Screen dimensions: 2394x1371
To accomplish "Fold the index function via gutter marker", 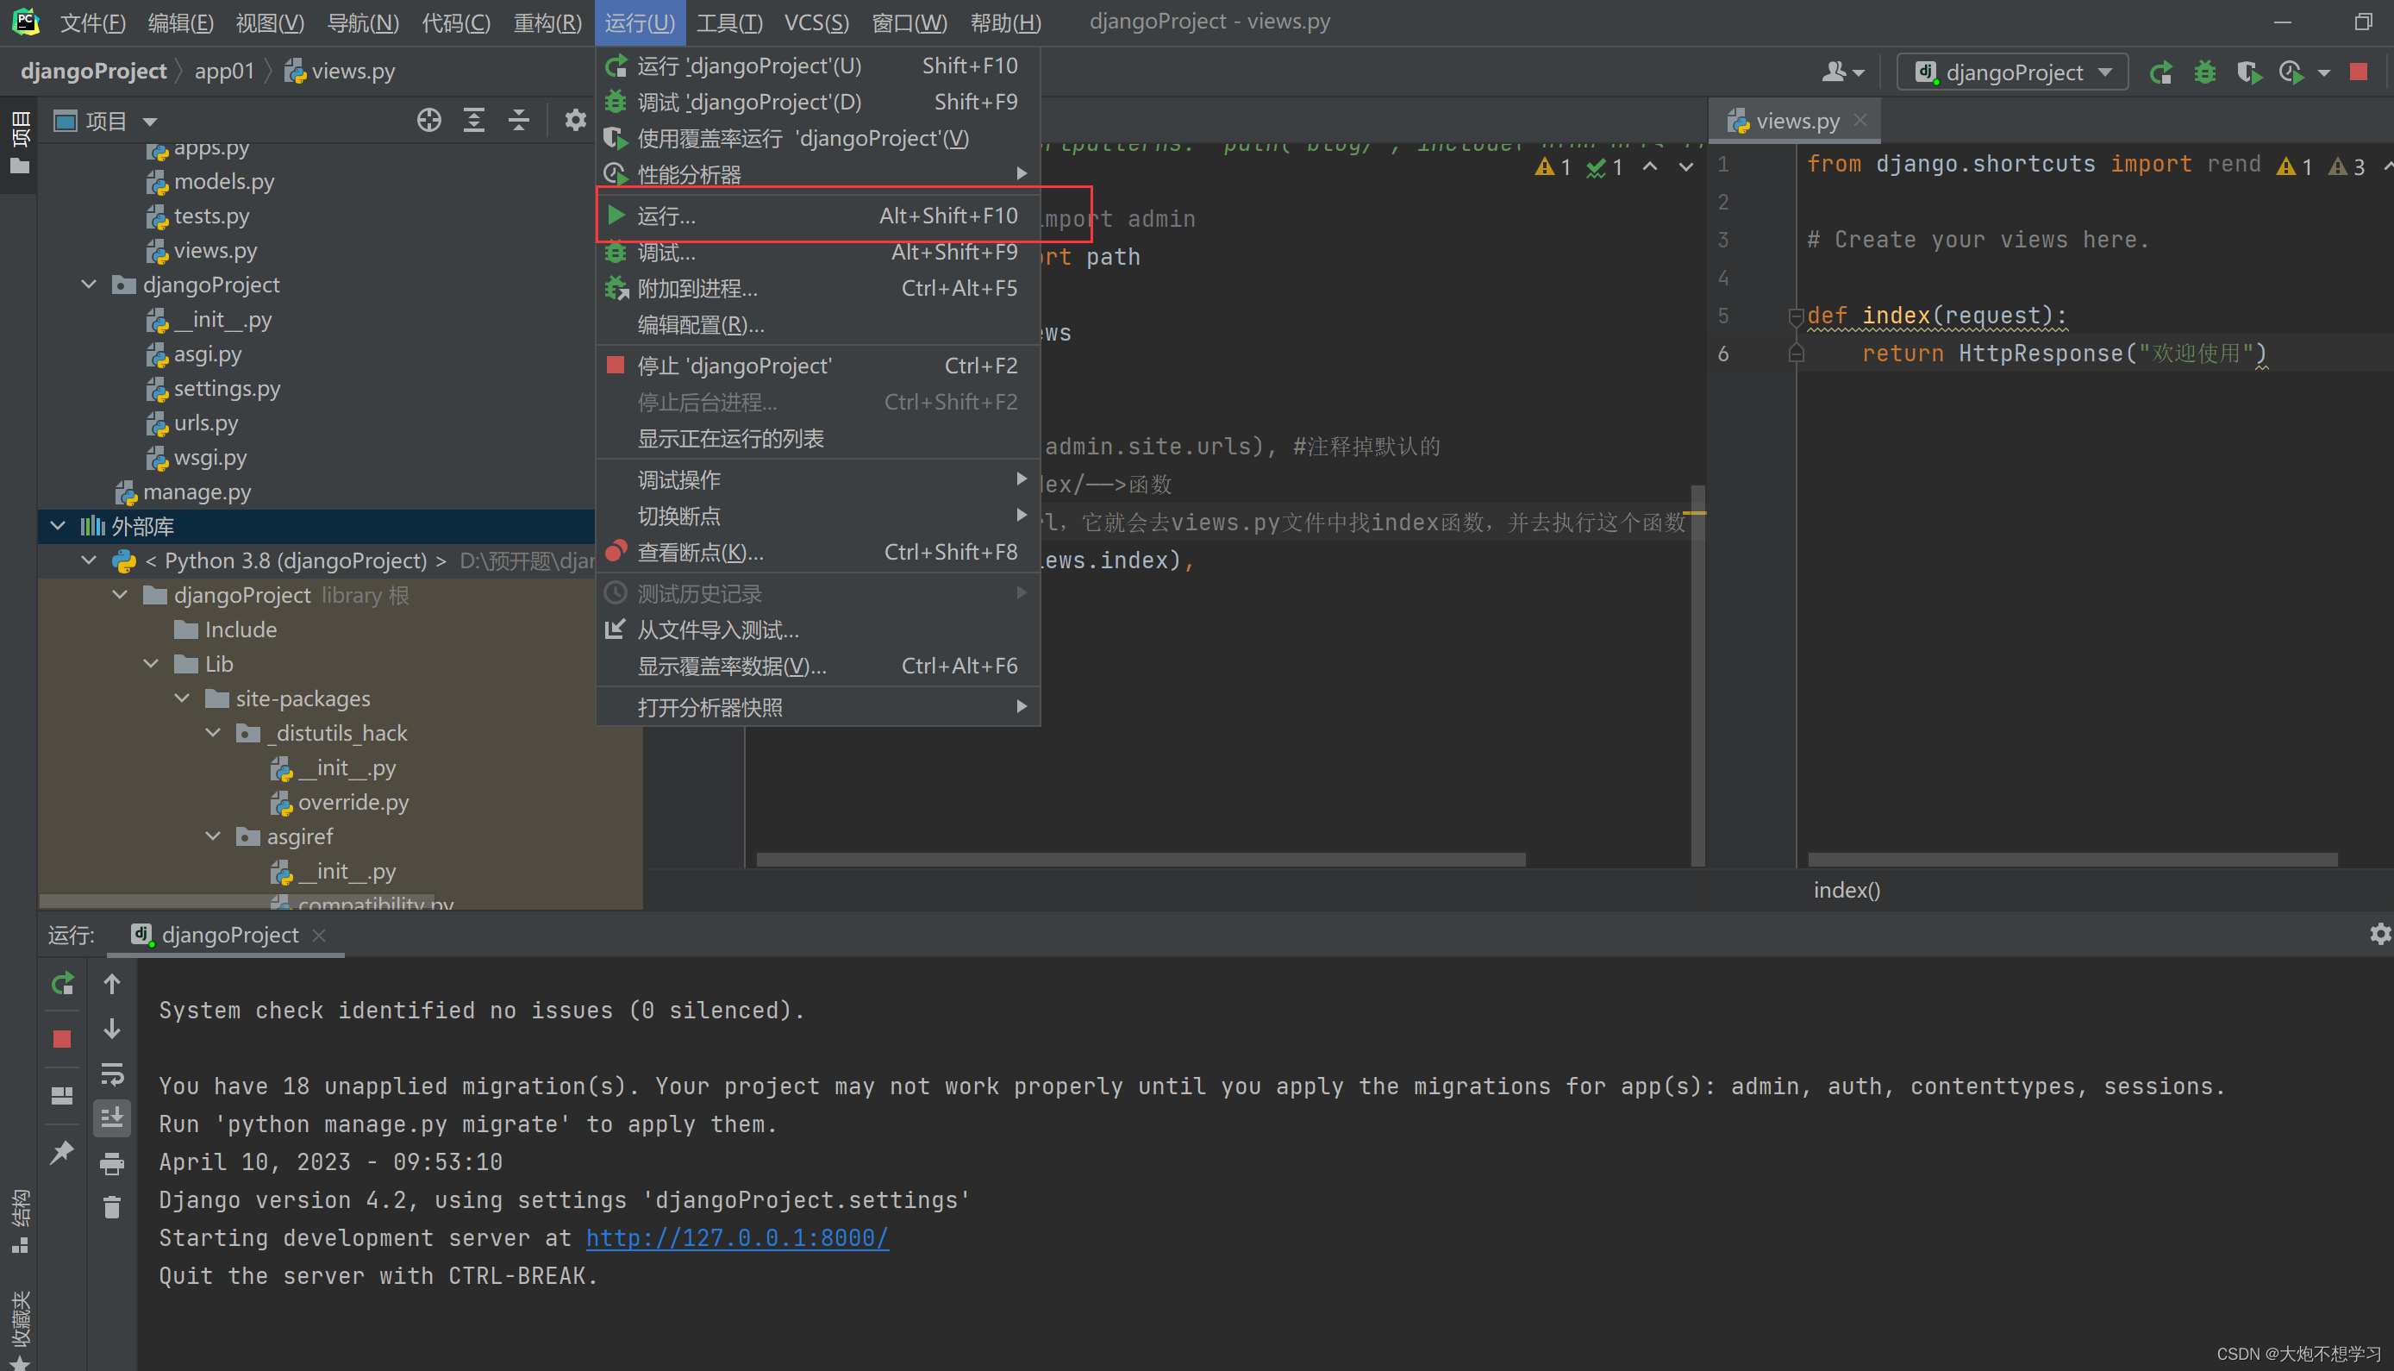I will point(1795,316).
